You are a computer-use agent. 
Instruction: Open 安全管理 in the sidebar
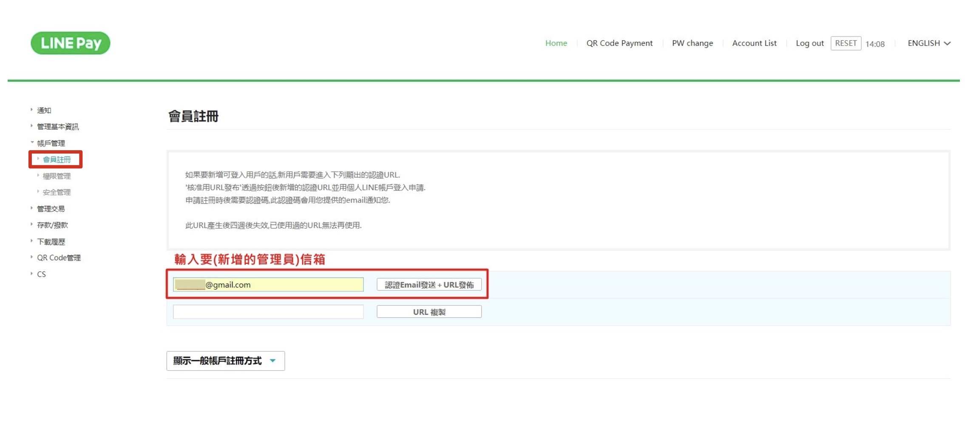click(57, 192)
